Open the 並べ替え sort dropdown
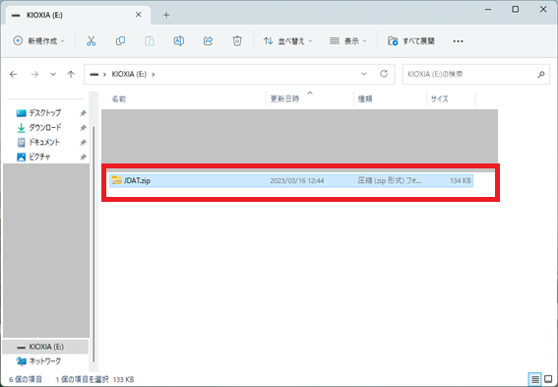Viewport: 558px width, 387px height. coord(287,41)
